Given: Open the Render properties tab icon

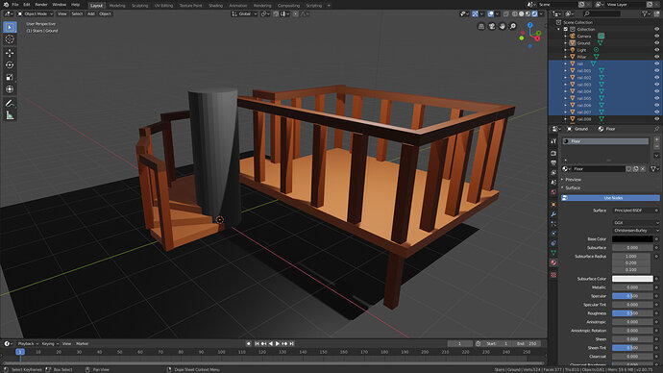Looking at the screenshot, I should pyautogui.click(x=553, y=153).
